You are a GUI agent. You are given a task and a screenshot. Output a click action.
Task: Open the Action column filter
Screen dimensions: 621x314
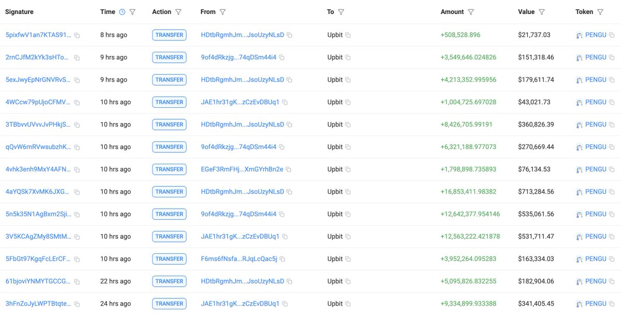(179, 12)
